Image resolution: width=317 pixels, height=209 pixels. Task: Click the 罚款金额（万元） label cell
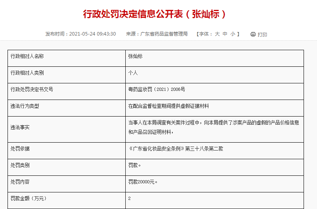tap(66, 201)
